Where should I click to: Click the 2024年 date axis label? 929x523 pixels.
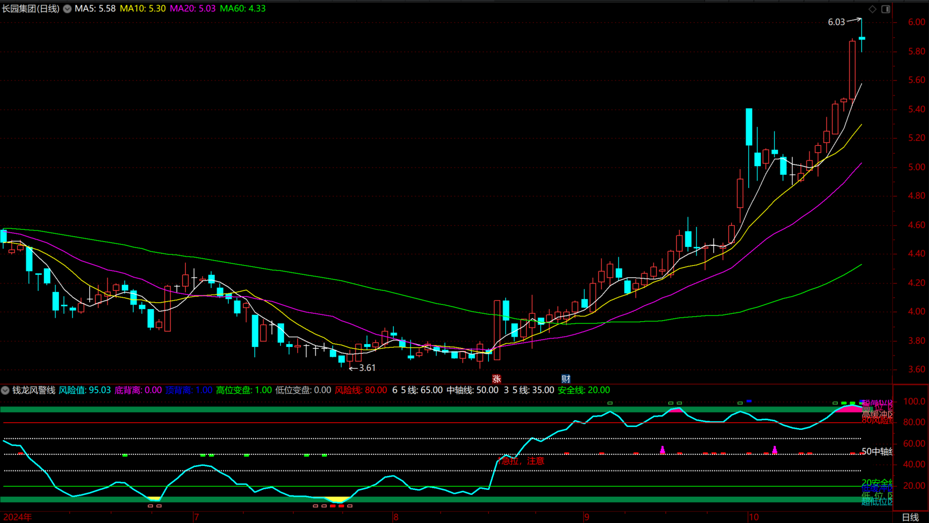(18, 517)
